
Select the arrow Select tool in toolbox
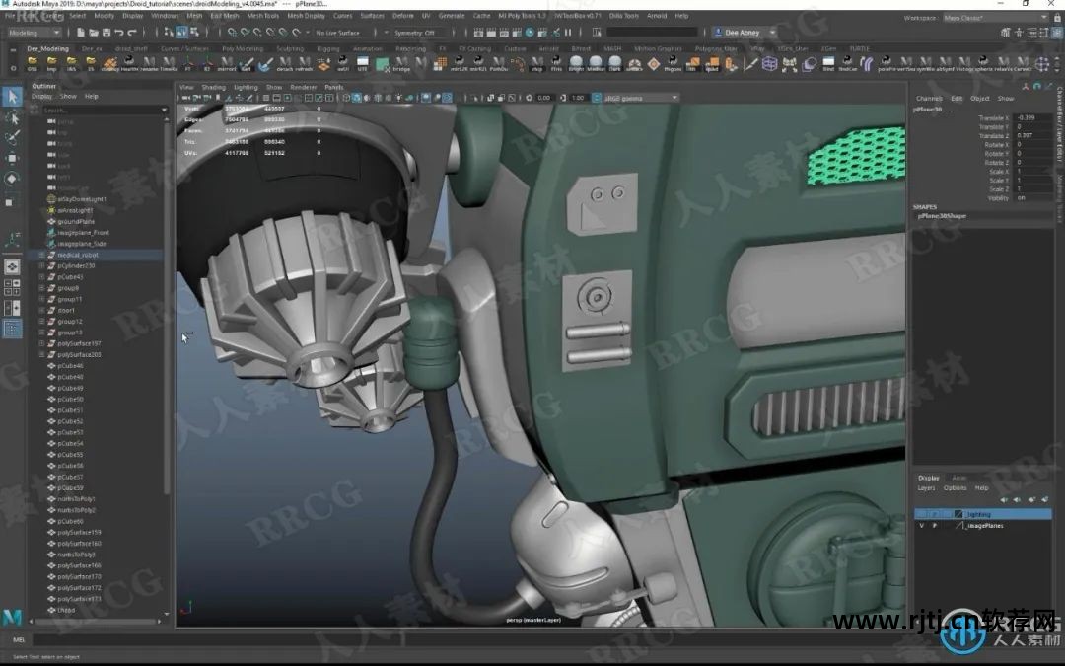click(x=12, y=96)
